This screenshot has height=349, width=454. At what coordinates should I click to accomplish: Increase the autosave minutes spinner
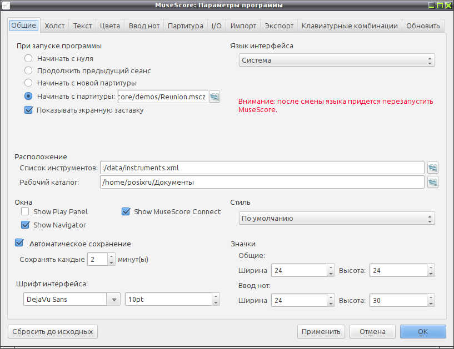pos(112,256)
